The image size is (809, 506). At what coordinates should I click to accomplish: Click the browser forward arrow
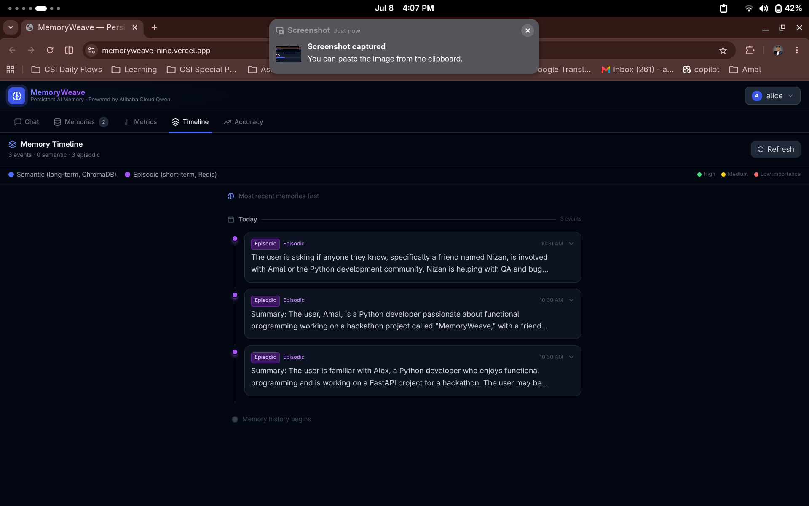[x=31, y=50]
